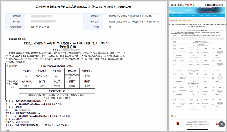Tap the magnifier search icon on phone webpage

[x=224, y=18]
